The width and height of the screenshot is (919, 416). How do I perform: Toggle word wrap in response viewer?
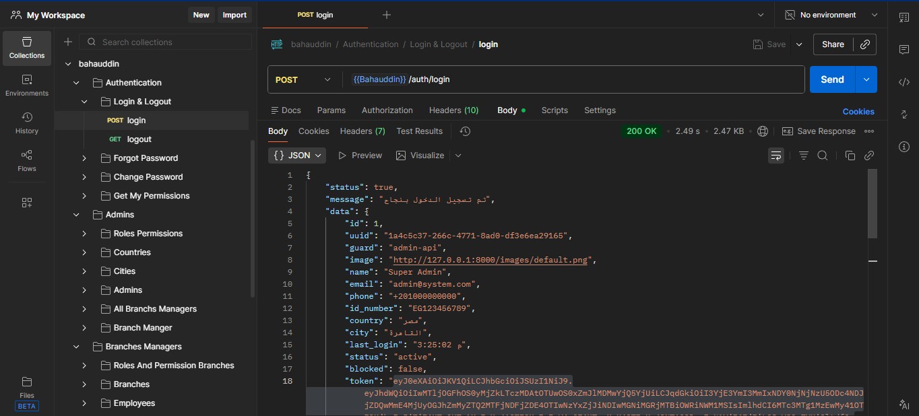pyautogui.click(x=776, y=155)
